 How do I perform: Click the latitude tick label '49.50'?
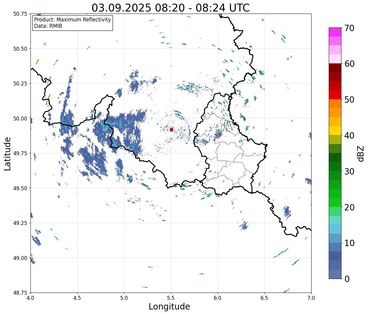(x=20, y=188)
